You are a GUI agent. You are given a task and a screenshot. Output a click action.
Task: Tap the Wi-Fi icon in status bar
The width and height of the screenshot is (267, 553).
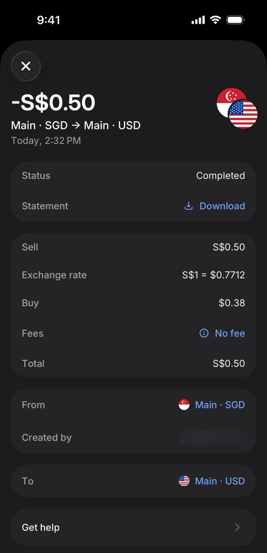[x=215, y=20]
